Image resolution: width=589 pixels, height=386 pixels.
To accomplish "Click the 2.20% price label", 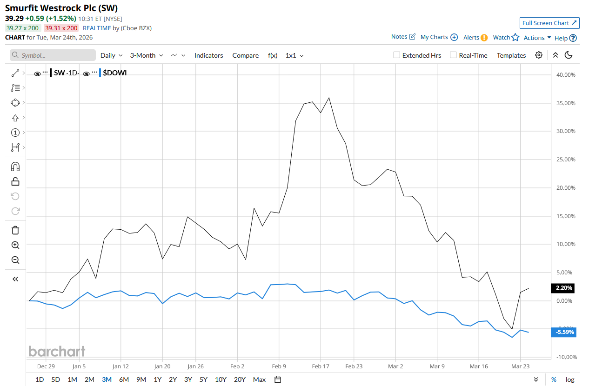I will coord(563,288).
